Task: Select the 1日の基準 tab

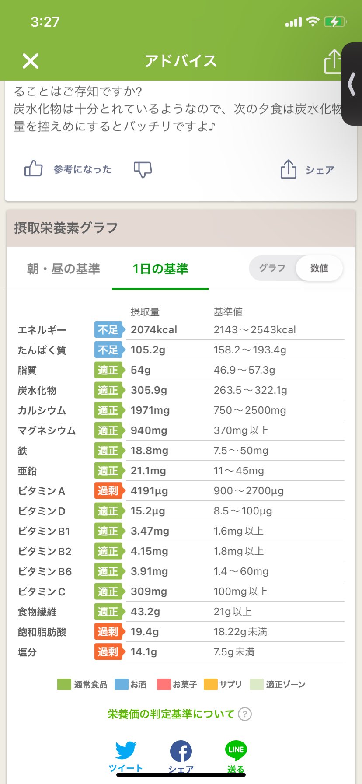Action: pyautogui.click(x=160, y=269)
